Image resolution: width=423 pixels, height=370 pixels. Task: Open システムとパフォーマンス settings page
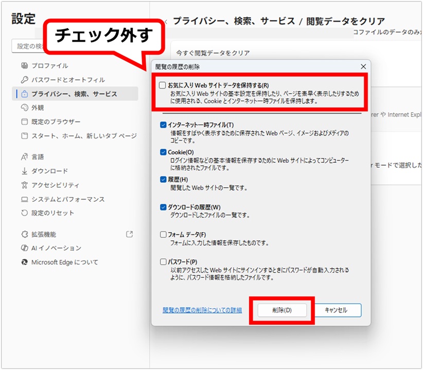(x=68, y=199)
